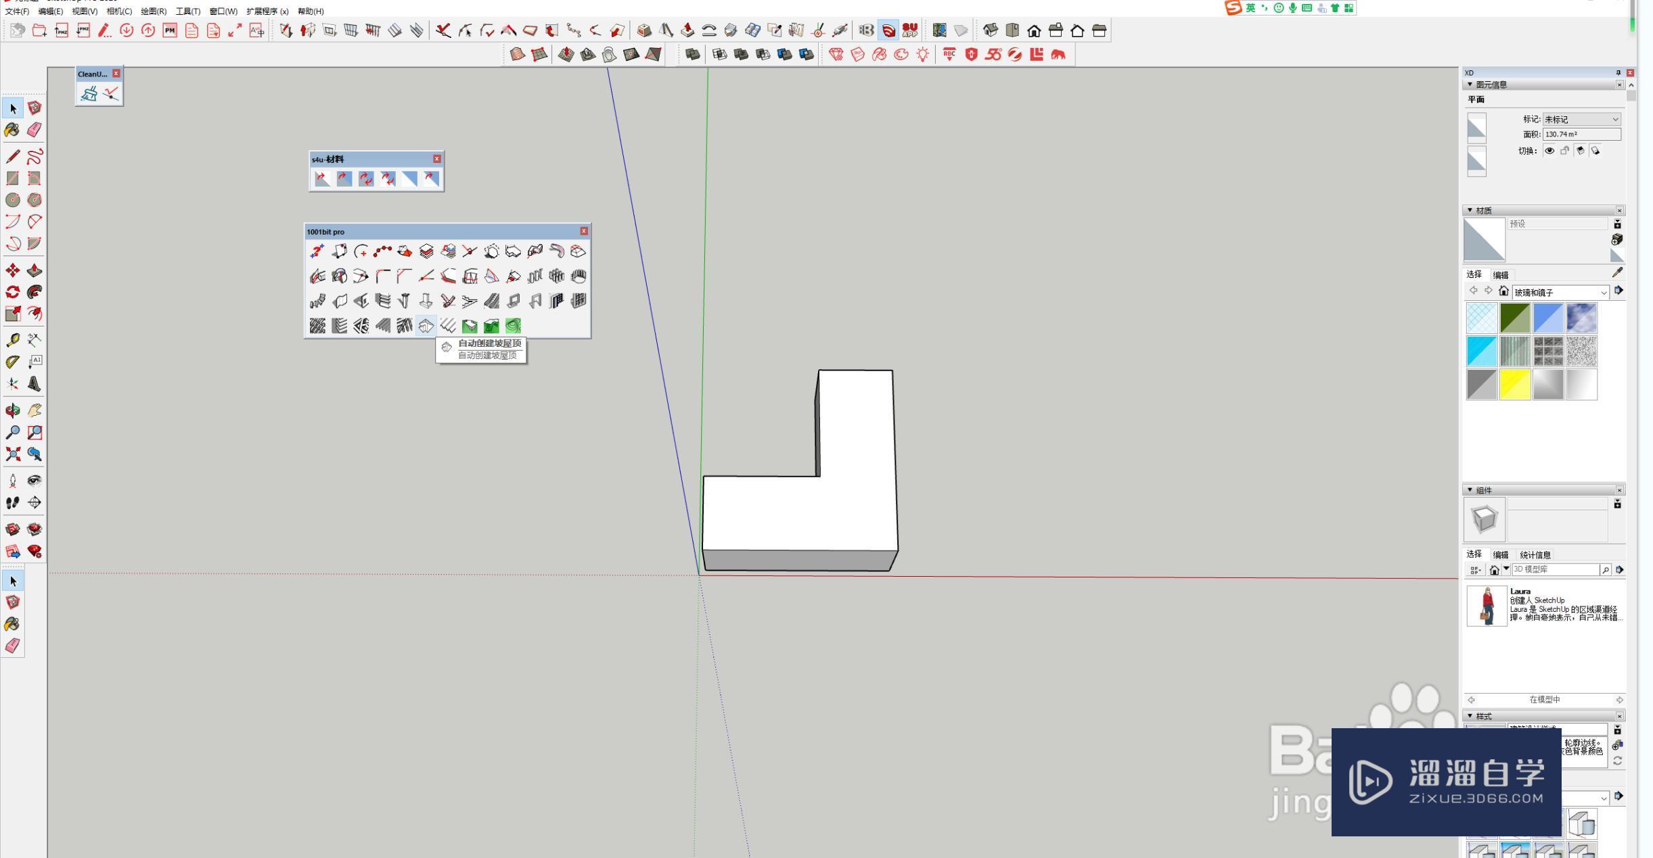Select the Orbit tool
The width and height of the screenshot is (1653, 858).
pyautogui.click(x=13, y=410)
